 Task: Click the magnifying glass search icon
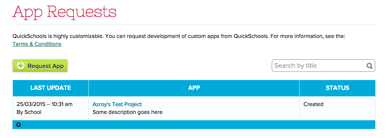[x=369, y=66]
